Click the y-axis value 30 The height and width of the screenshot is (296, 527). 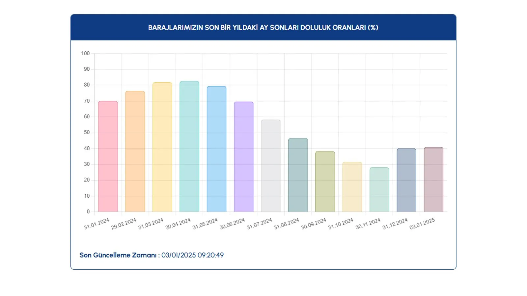click(x=87, y=164)
